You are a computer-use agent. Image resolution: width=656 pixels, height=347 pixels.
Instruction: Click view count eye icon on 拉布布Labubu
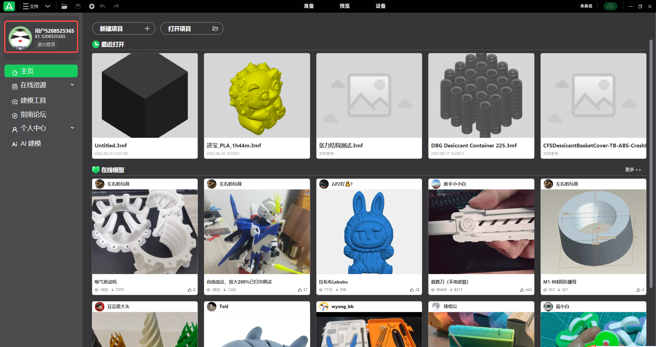[321, 290]
